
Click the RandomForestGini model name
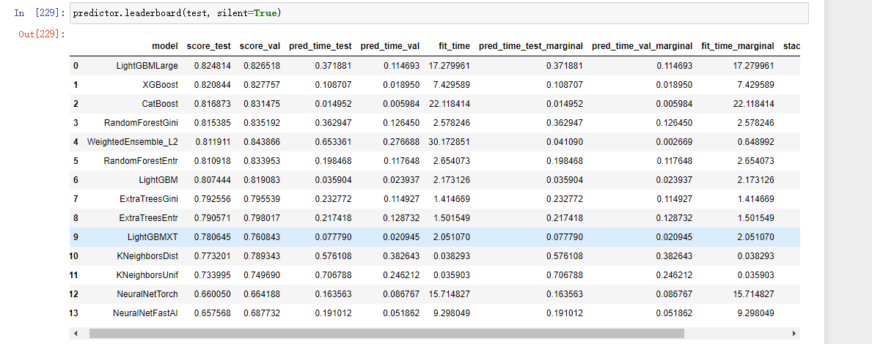(142, 123)
